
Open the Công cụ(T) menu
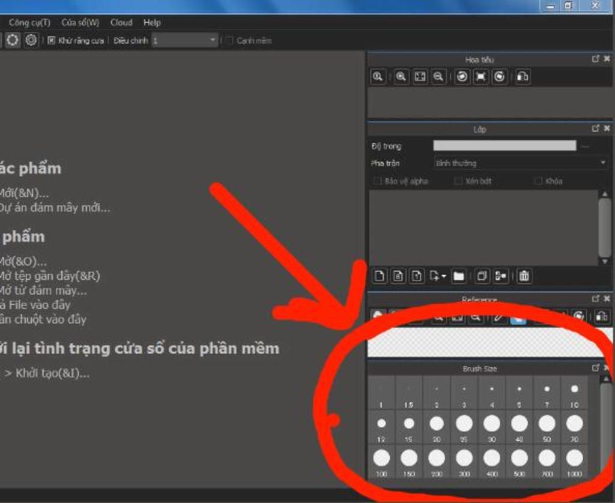pyautogui.click(x=29, y=23)
